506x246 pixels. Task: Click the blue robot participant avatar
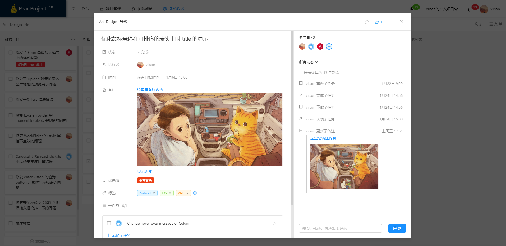click(x=311, y=46)
